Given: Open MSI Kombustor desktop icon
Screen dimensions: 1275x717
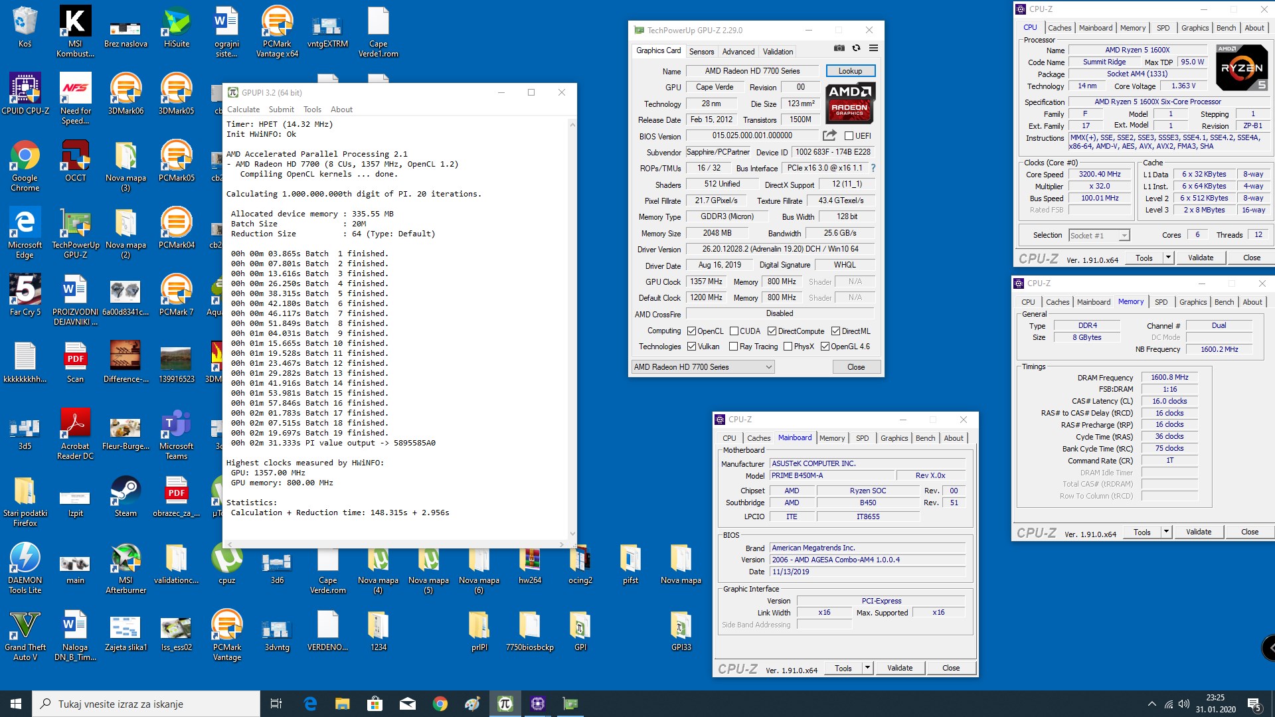Looking at the screenshot, I should click(75, 32).
